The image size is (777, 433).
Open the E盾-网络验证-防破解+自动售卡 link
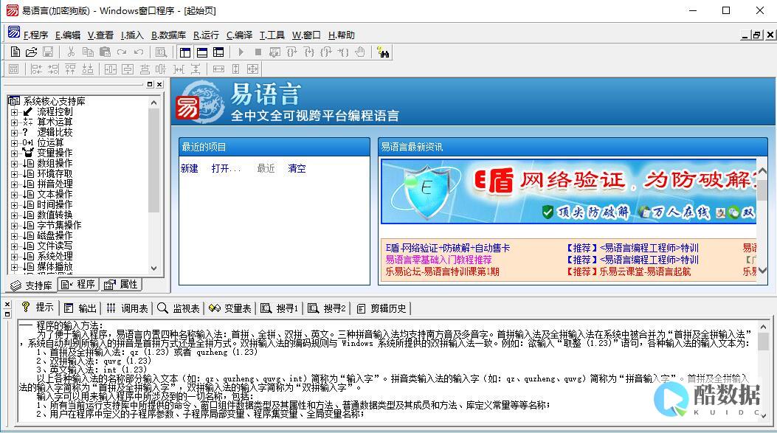(447, 248)
